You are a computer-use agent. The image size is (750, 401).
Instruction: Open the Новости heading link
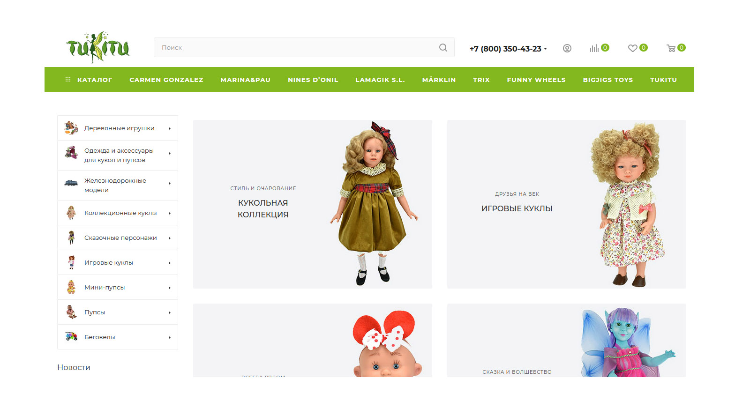pos(74,367)
